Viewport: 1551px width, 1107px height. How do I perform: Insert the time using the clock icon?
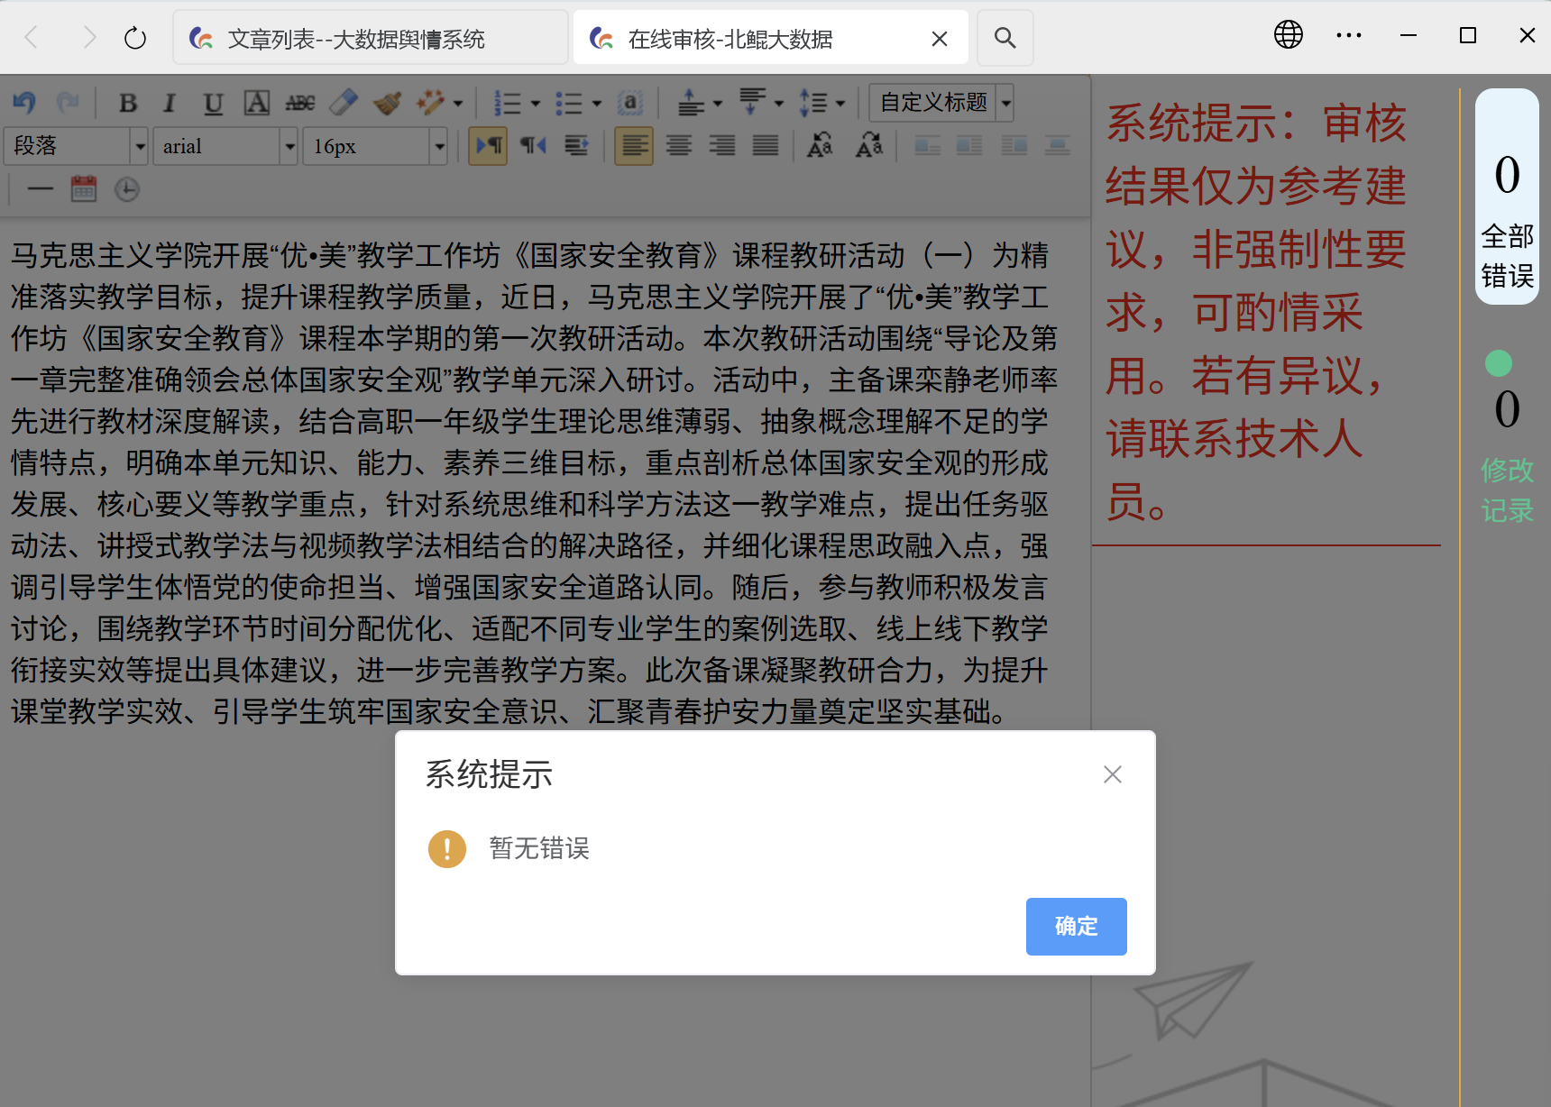127,189
